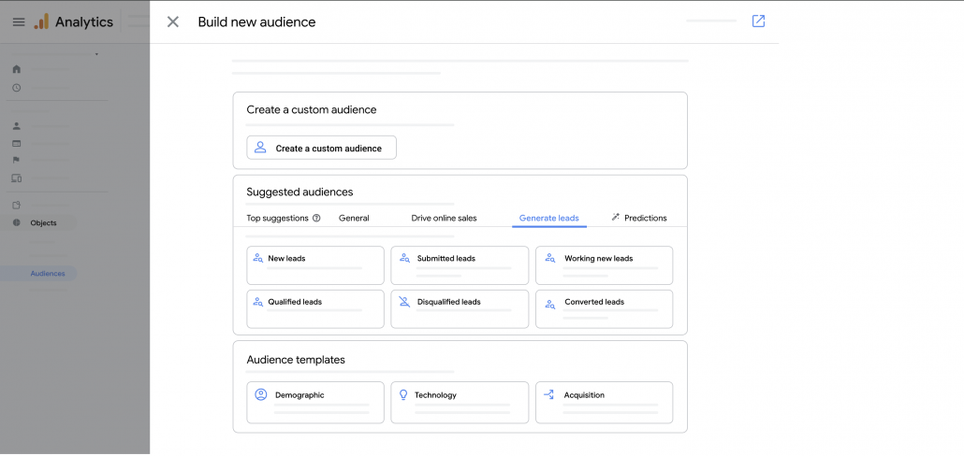Viewport: 964px width, 456px height.
Task: Choose the New leads suggested audience
Action: [x=315, y=264]
